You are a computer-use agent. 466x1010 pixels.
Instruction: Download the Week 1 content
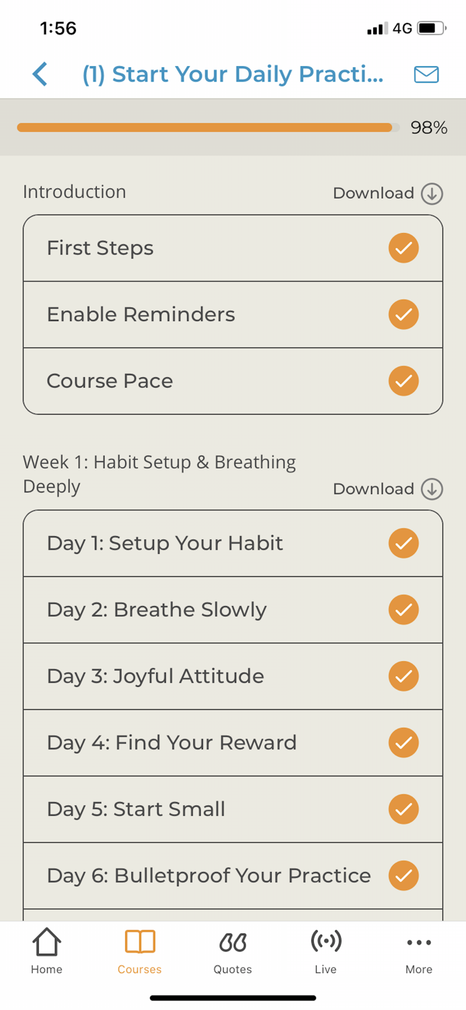[x=431, y=489]
